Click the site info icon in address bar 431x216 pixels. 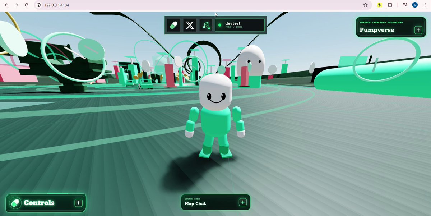pos(39,5)
